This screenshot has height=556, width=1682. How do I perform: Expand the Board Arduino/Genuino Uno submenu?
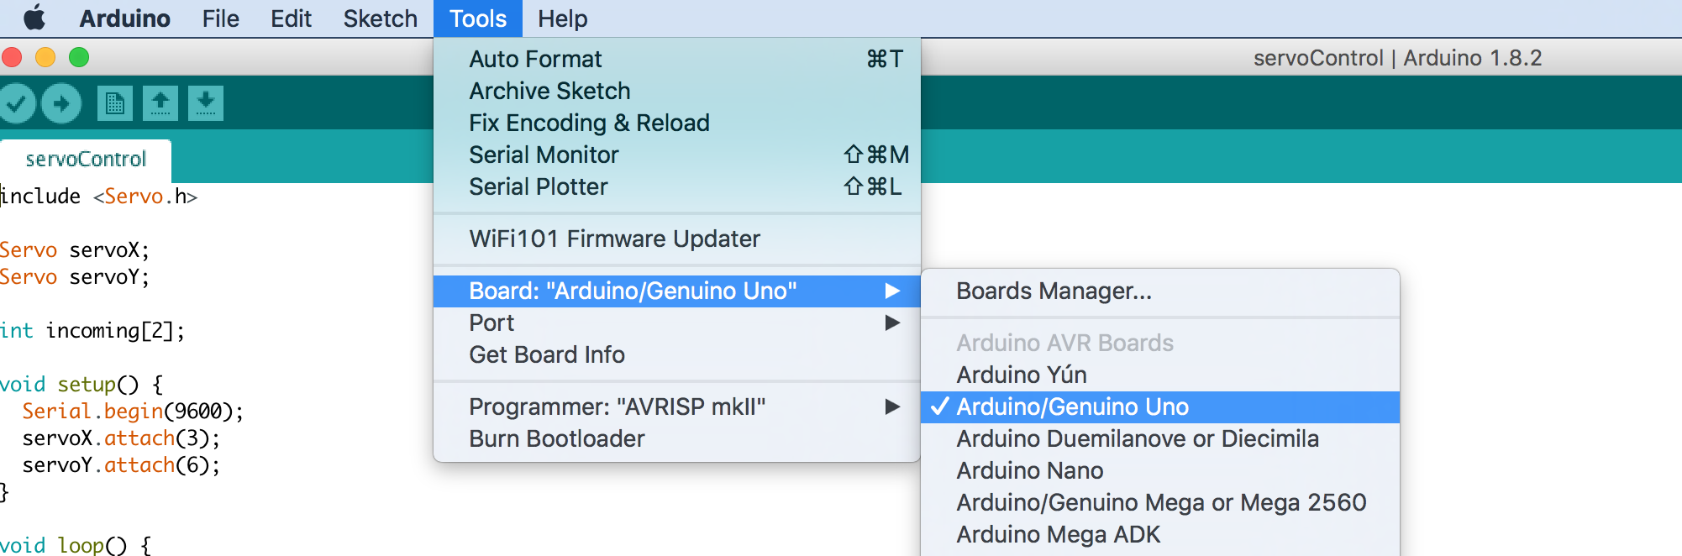632,291
